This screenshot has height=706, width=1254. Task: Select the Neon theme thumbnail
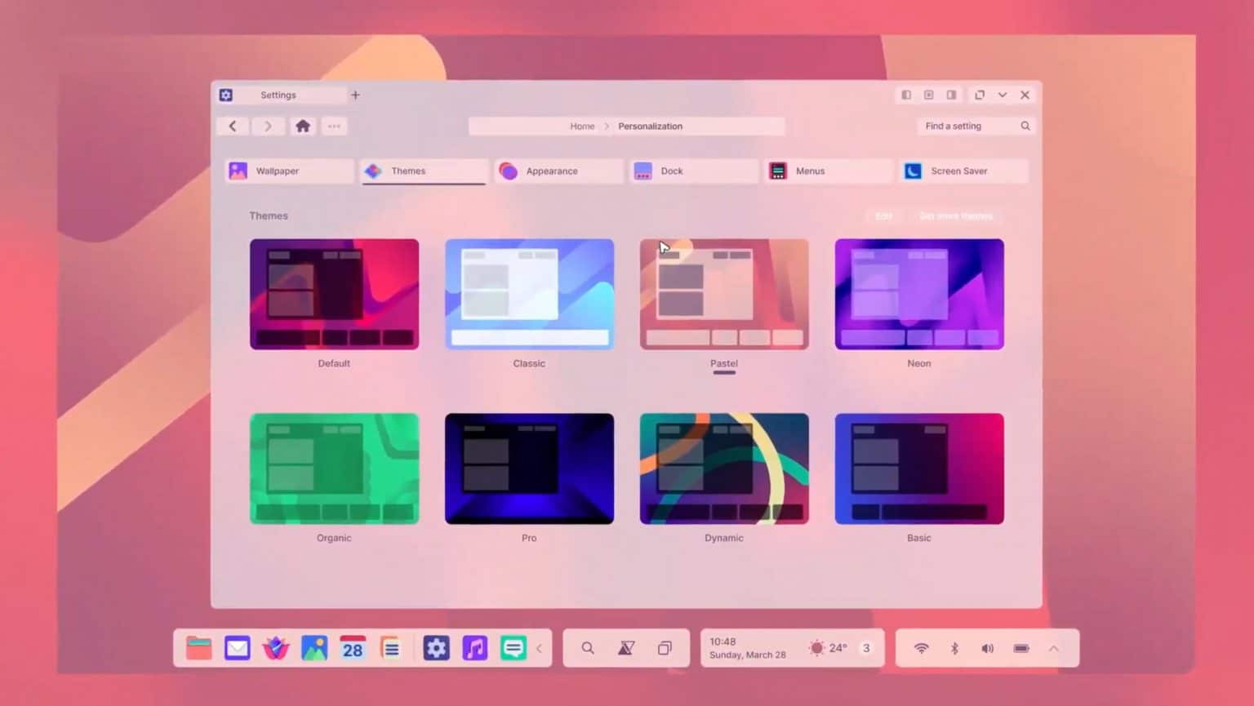(918, 293)
